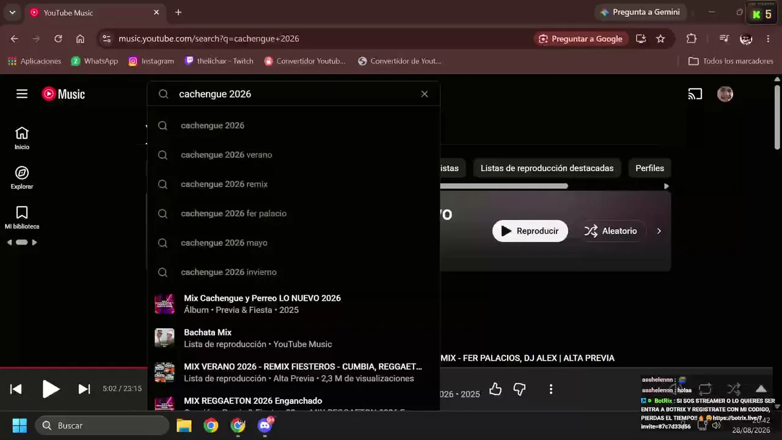Click the red song progress bar
Image resolution: width=782 pixels, height=440 pixels.
click(x=73, y=368)
